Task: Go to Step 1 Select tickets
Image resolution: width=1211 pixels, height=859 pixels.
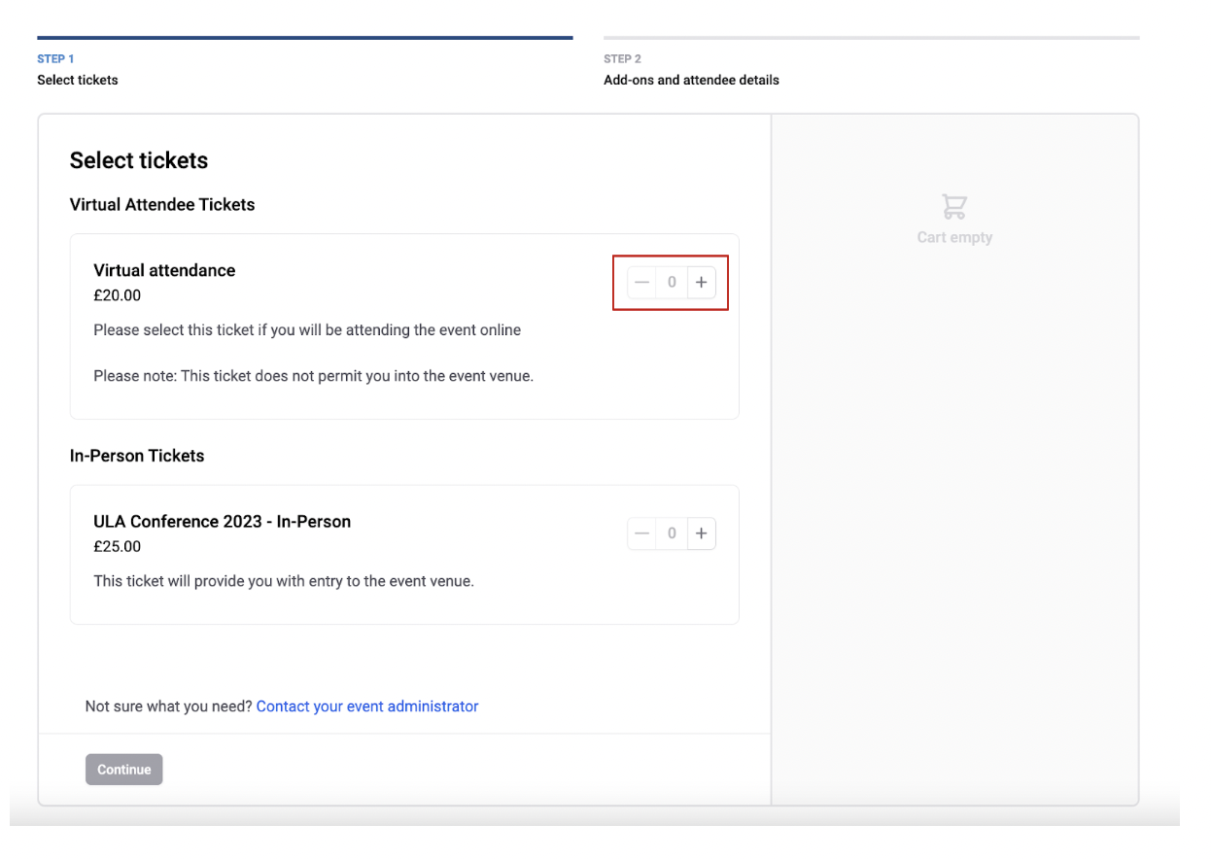Action: coord(304,62)
